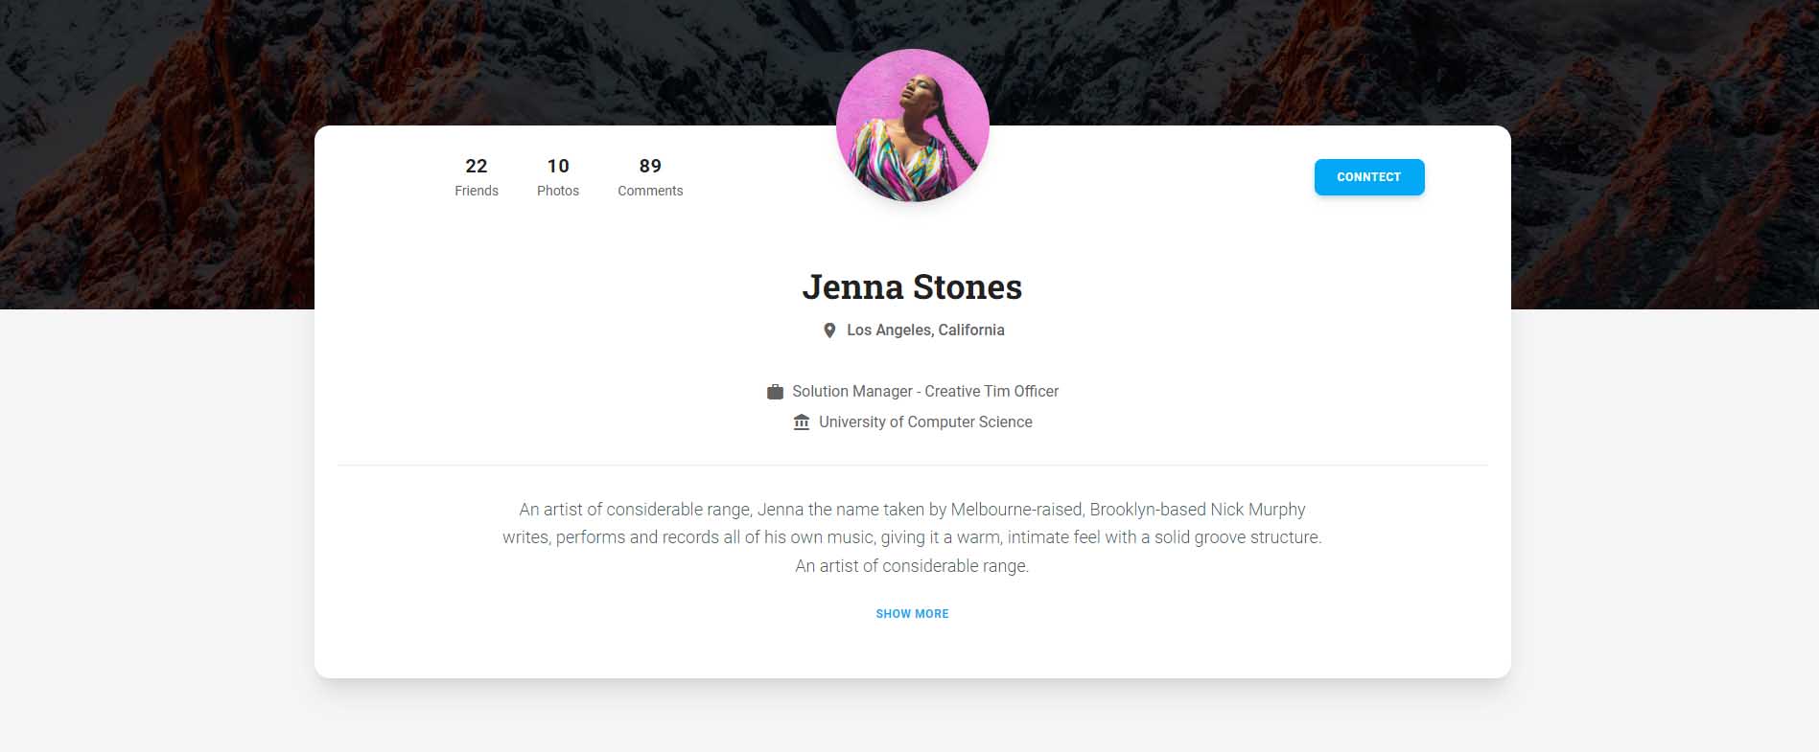Click the university building icon
Screen dimensions: 1819x752
click(x=802, y=422)
